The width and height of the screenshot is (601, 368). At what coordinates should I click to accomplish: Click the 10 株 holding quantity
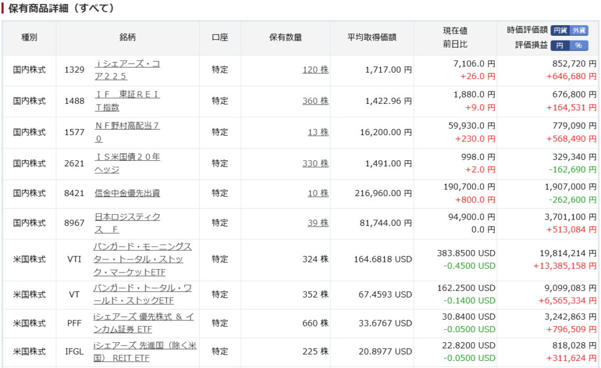pos(318,193)
